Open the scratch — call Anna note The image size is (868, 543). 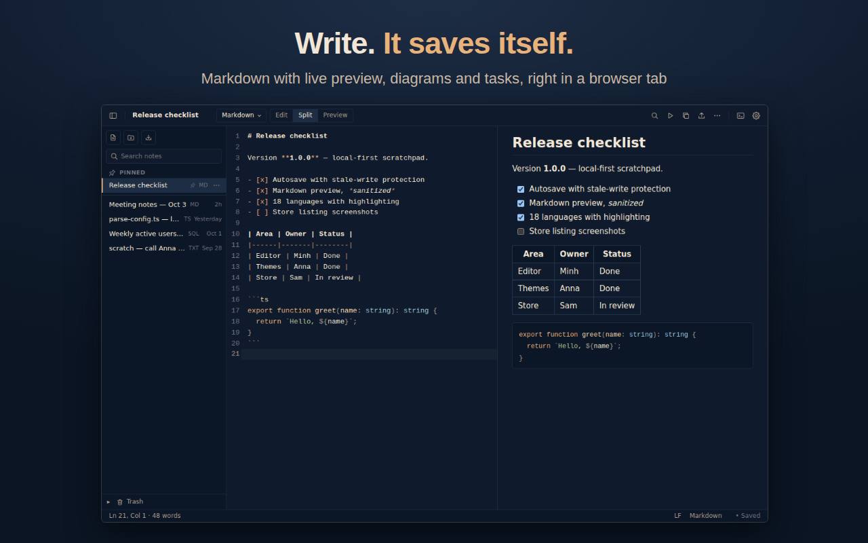(x=164, y=248)
